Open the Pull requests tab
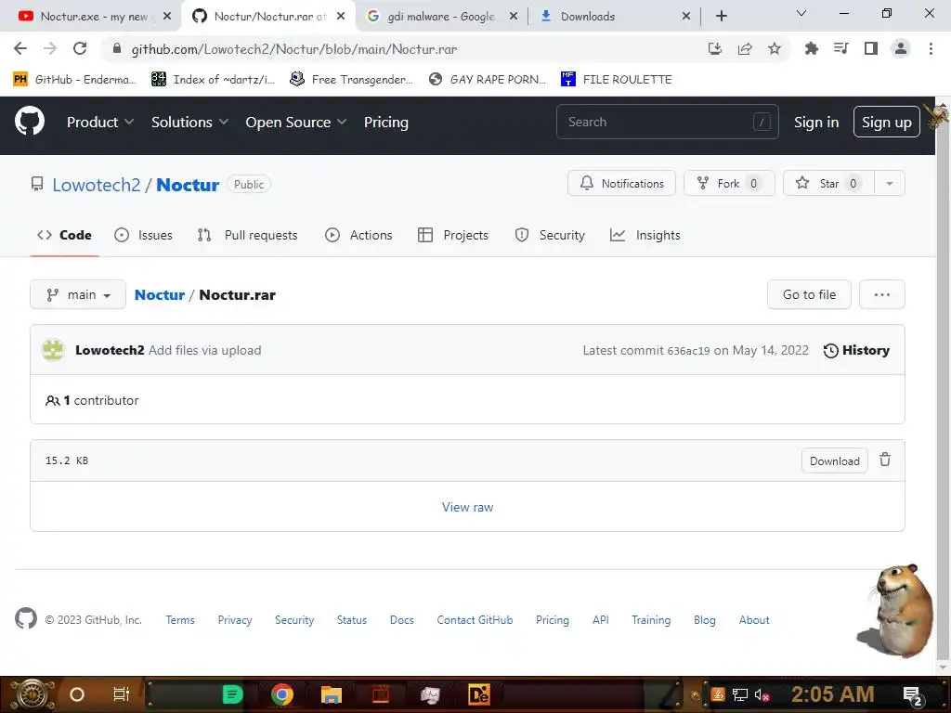 247,235
